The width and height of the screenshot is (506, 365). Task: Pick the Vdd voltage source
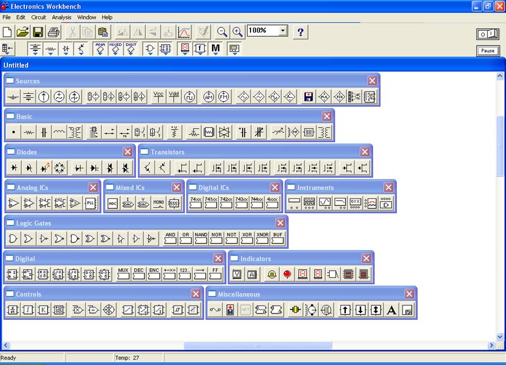click(174, 97)
